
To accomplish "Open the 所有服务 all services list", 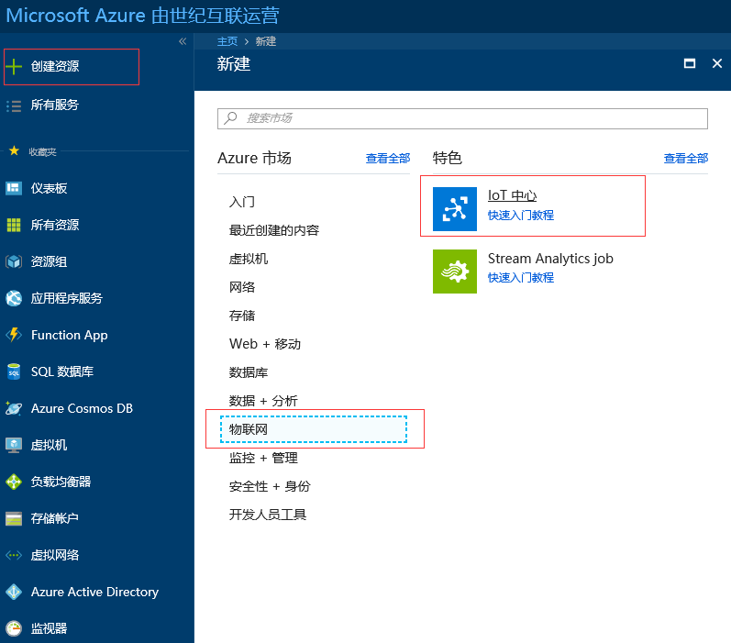I will [x=54, y=105].
